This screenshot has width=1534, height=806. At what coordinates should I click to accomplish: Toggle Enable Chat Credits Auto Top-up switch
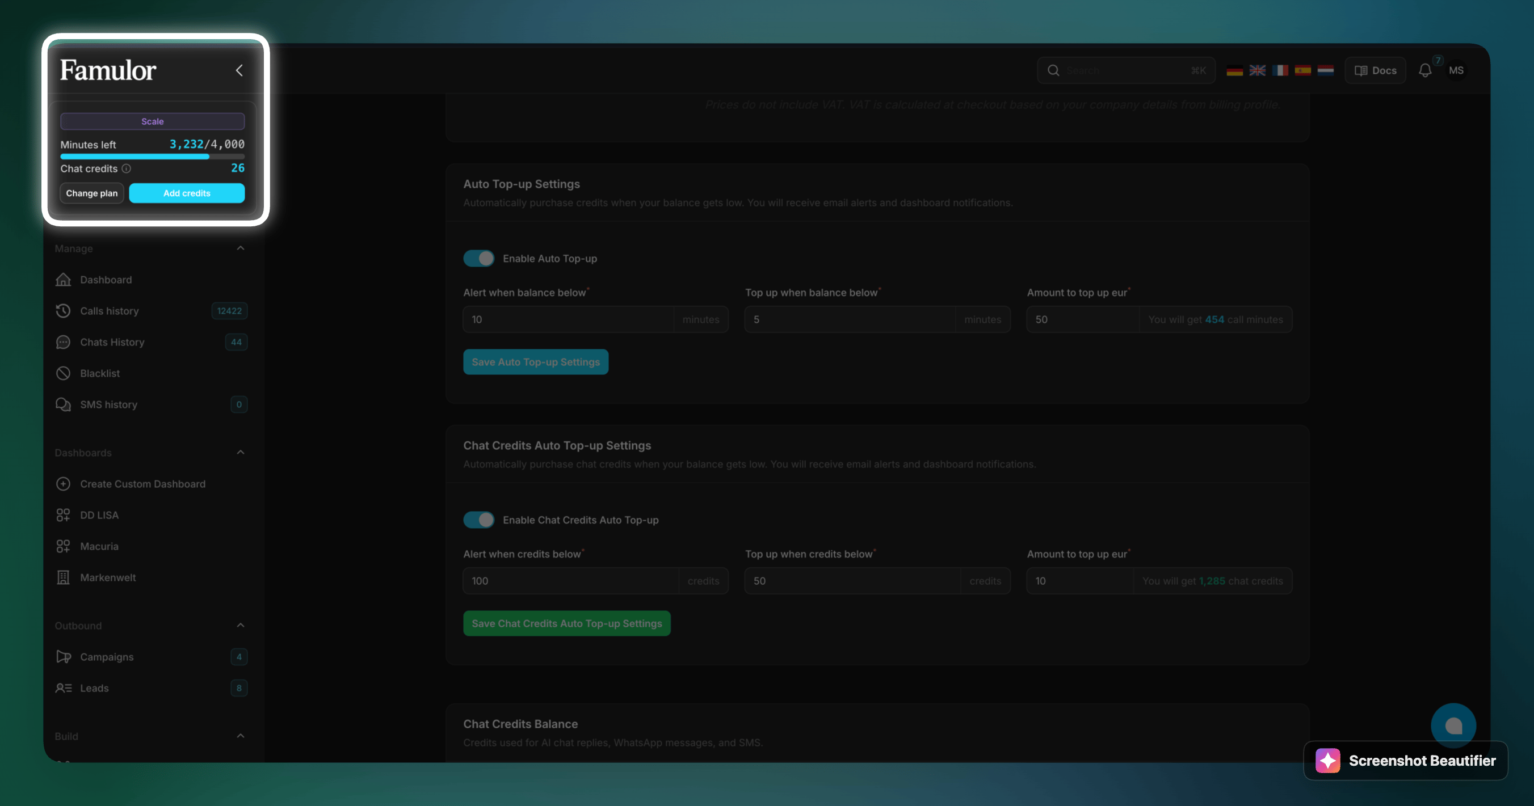click(479, 520)
